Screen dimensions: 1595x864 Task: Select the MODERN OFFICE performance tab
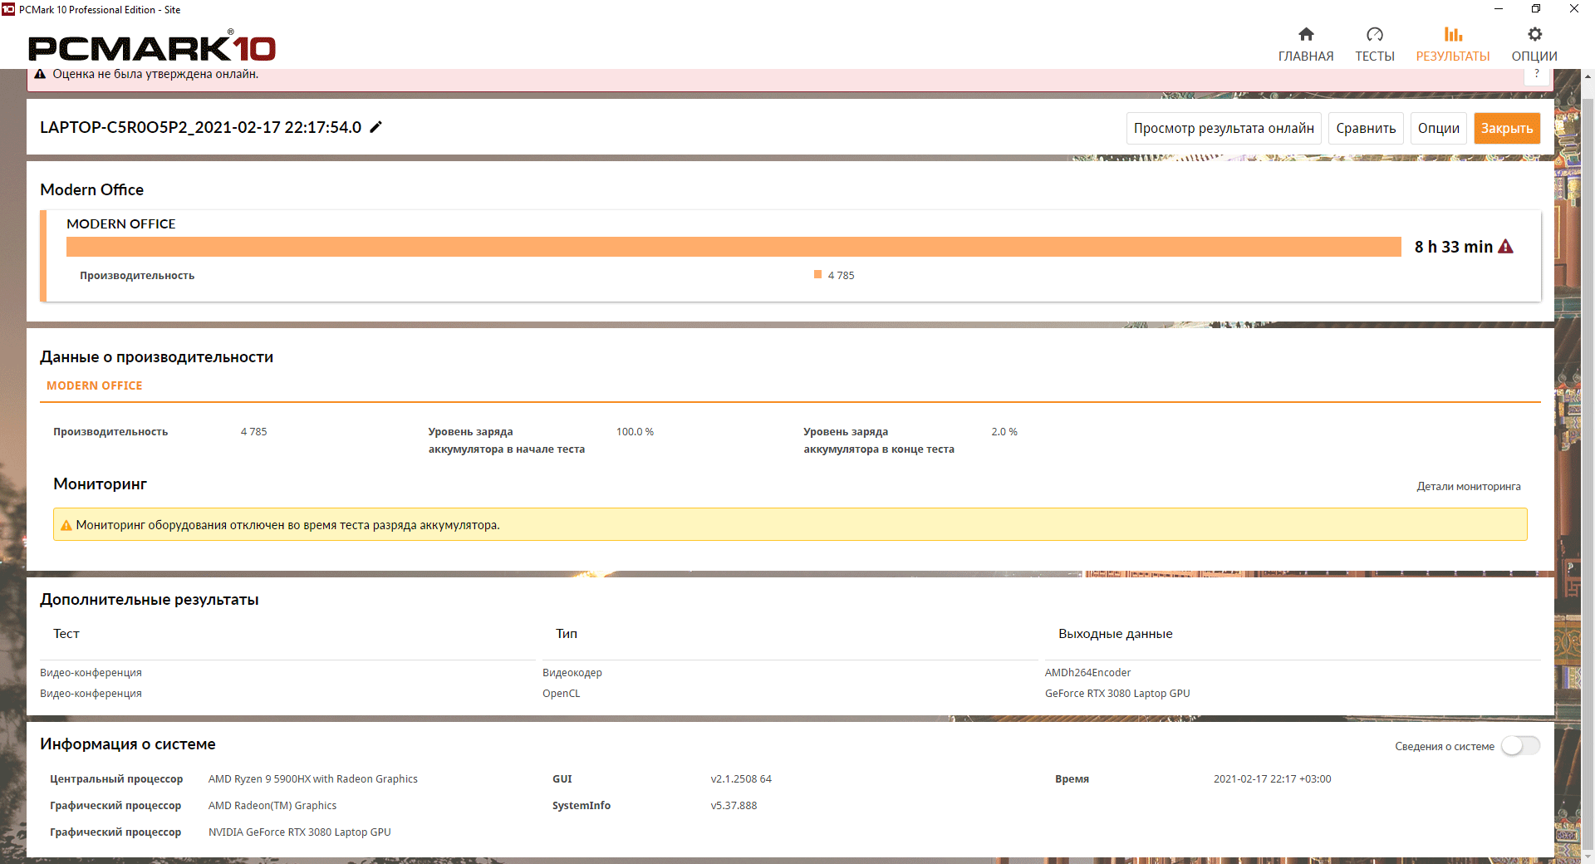click(x=94, y=385)
